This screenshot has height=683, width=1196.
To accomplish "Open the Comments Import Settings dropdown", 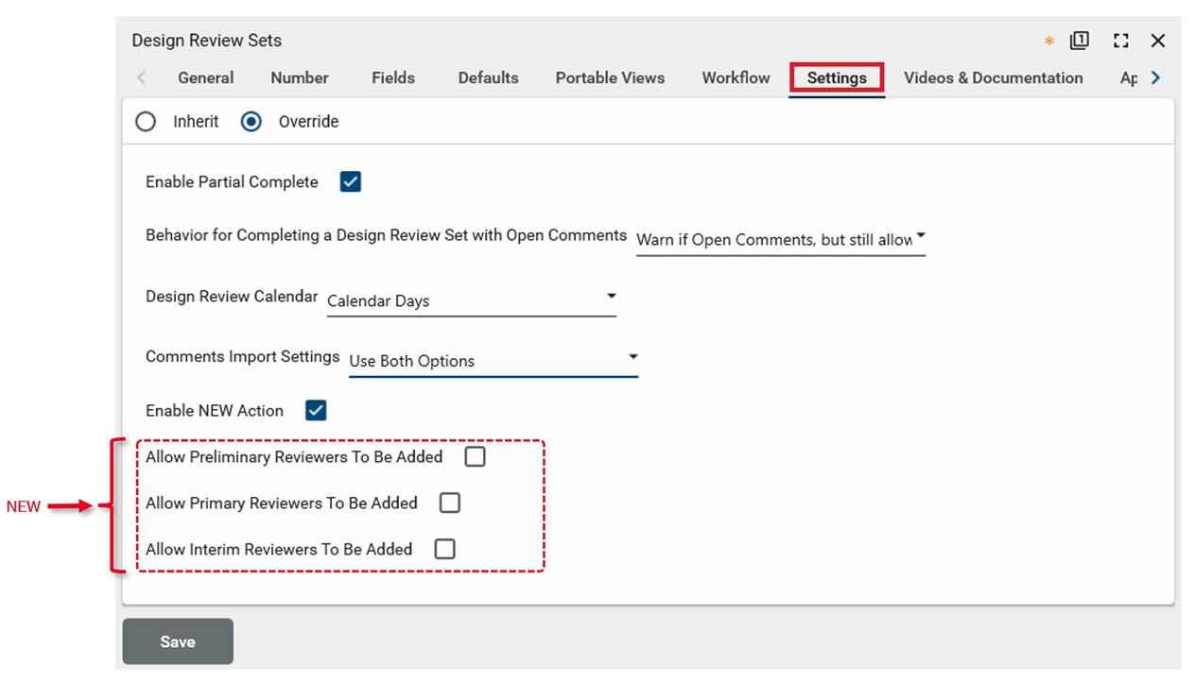I will (x=493, y=361).
